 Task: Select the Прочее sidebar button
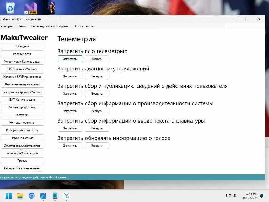(x=22, y=161)
